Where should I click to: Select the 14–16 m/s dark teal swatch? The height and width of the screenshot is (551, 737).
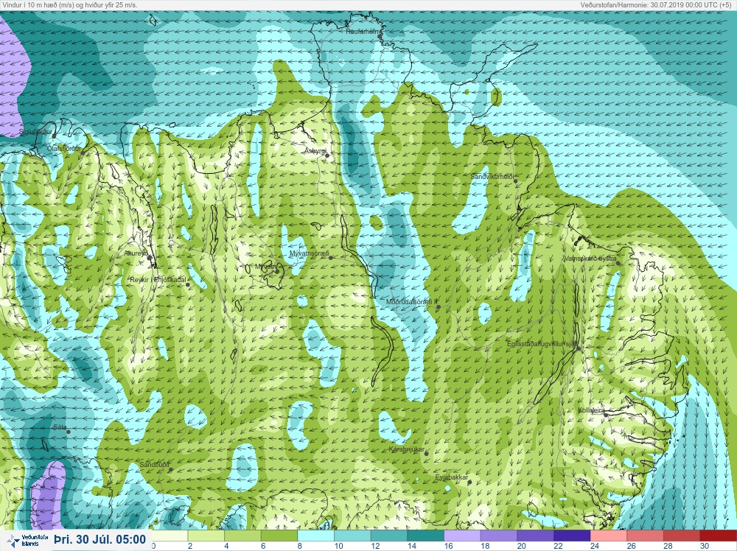point(426,536)
